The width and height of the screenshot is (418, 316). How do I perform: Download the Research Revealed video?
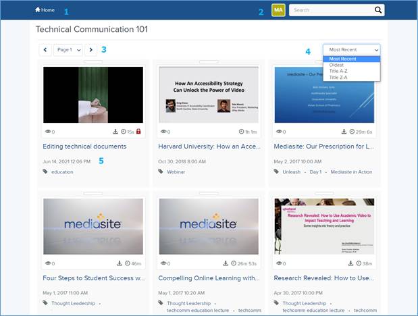(350, 263)
